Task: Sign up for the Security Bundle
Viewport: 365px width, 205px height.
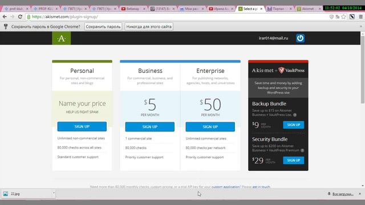Action: 294,161
